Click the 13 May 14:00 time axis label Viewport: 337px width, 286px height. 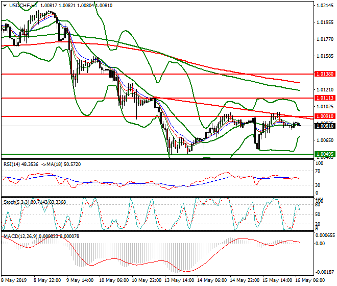pyautogui.click(x=179, y=280)
